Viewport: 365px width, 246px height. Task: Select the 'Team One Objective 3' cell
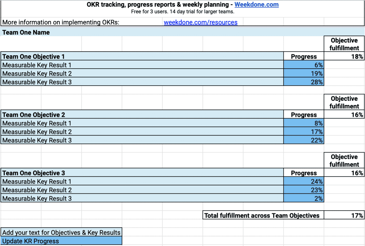[x=142, y=173]
